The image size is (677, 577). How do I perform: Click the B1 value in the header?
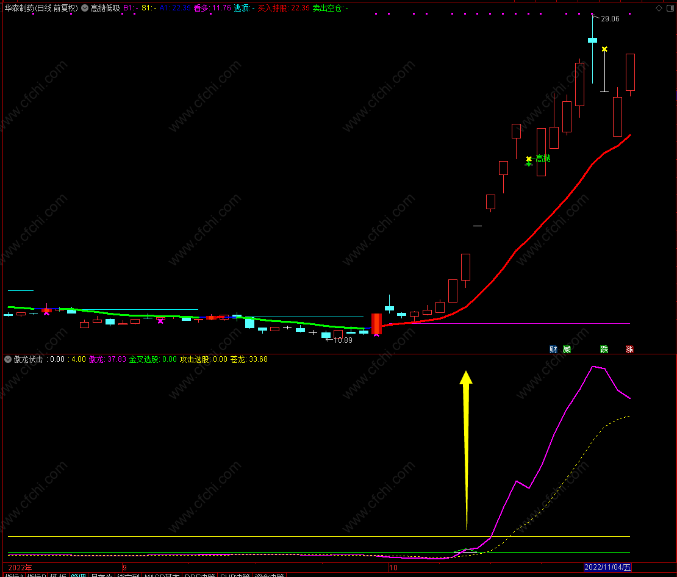(131, 8)
